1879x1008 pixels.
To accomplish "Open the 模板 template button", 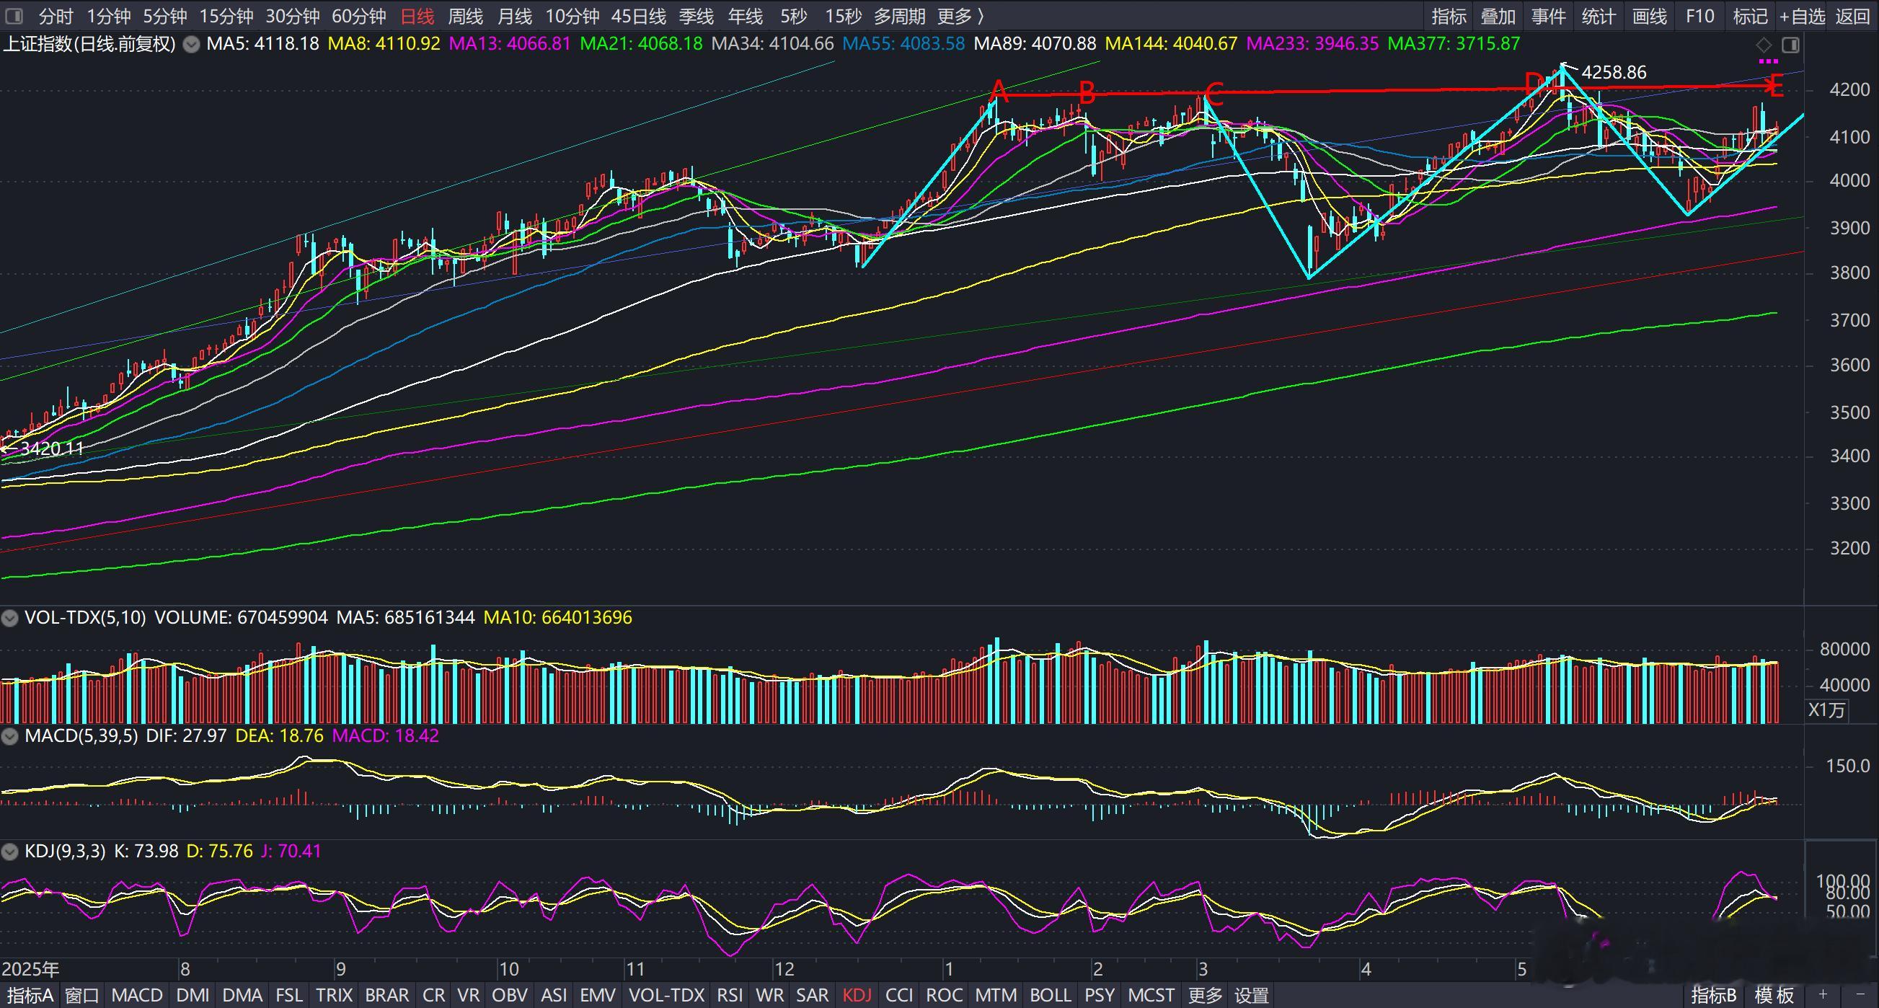I will (1774, 995).
